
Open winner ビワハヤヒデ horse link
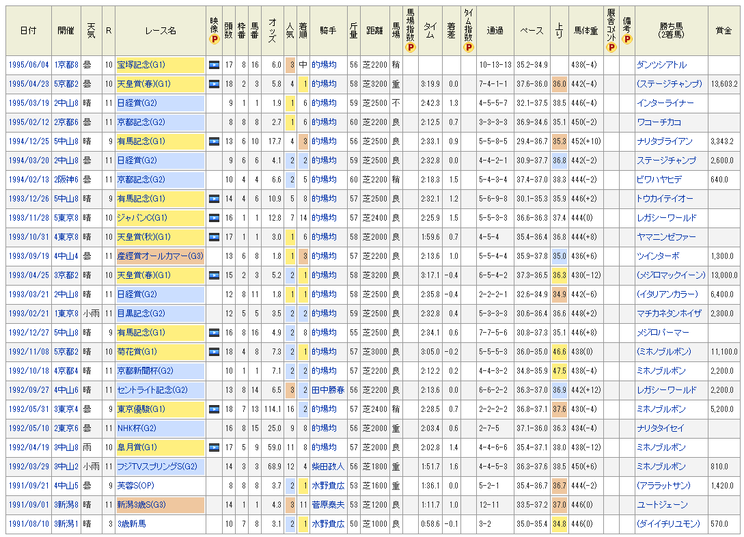pyautogui.click(x=659, y=180)
